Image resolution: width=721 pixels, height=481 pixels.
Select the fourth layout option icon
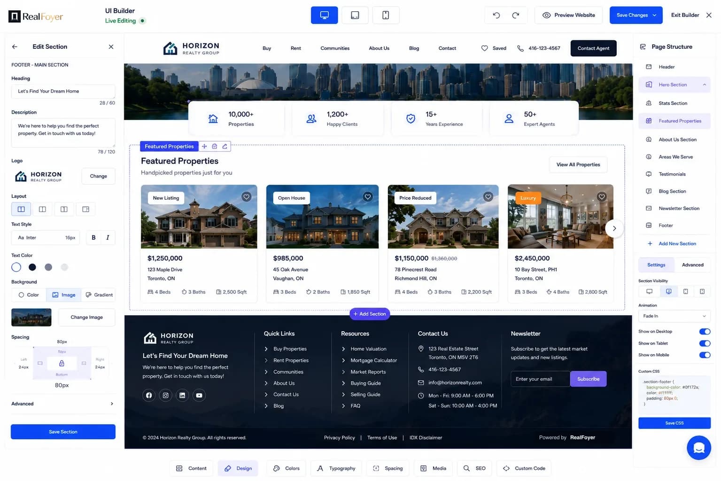tap(85, 209)
